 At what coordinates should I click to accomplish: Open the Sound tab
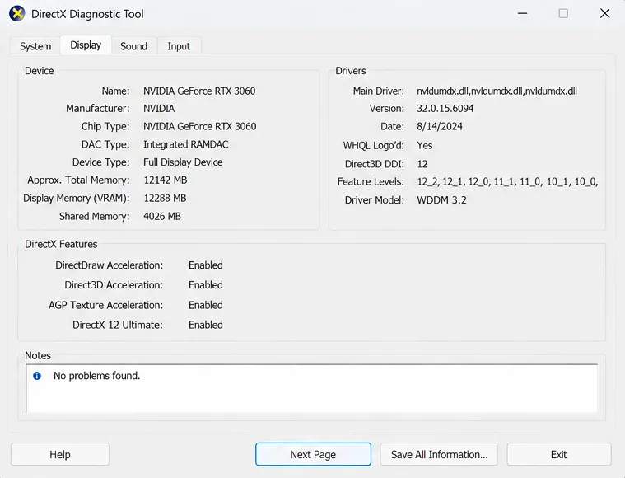tap(134, 46)
